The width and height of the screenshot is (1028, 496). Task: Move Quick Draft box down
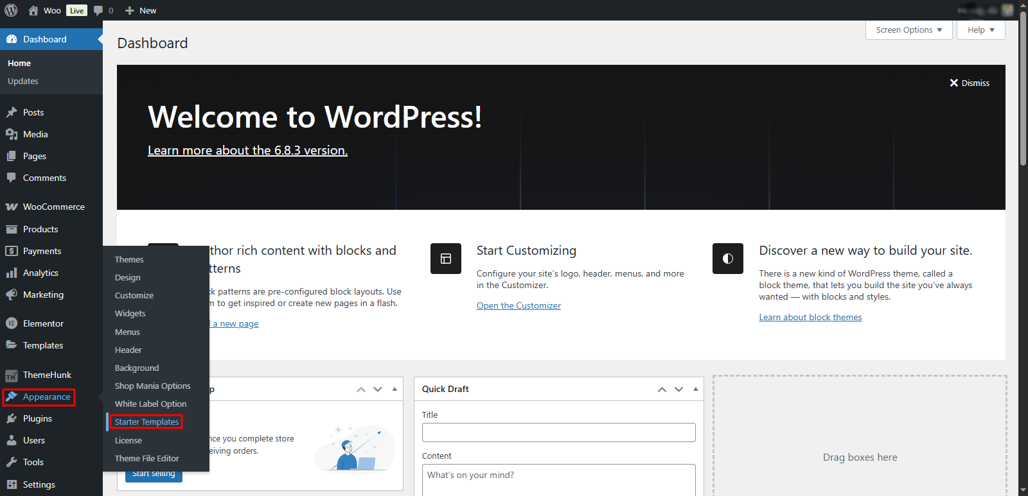tap(678, 389)
